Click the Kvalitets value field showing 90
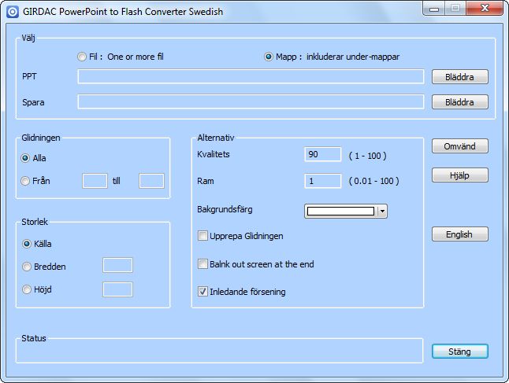The height and width of the screenshot is (383, 509). [323, 154]
